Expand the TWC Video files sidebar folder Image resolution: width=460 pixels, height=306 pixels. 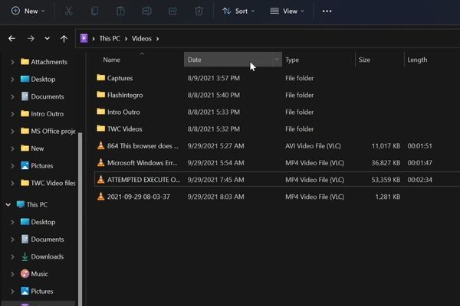12,184
